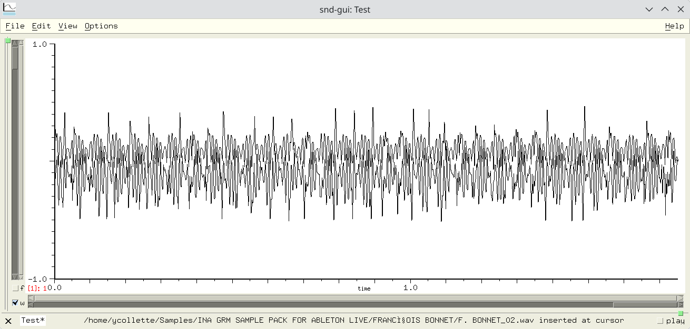Viewport: 690px width, 329px height.
Task: Click left arrow of the upper horizontal scrollbar
Action: click(x=31, y=298)
